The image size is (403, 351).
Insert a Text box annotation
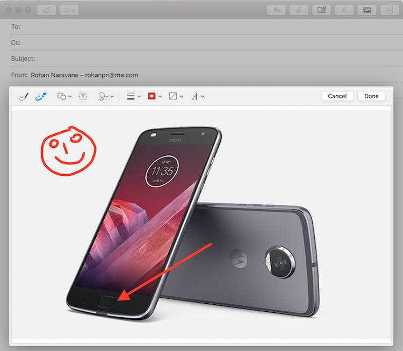point(83,97)
